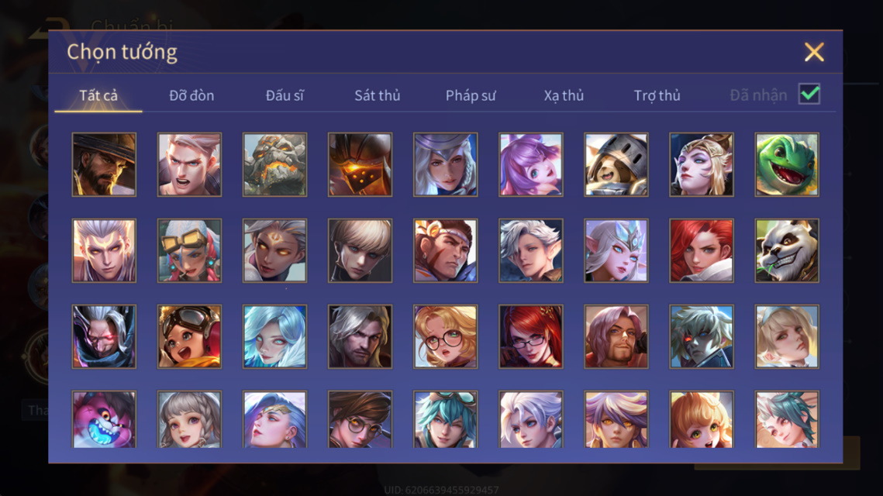The height and width of the screenshot is (496, 883).
Task: Choose the pilot girl with aviator goggles
Action: (x=190, y=336)
